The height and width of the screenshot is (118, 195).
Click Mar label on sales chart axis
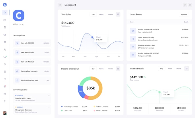click(x=85, y=56)
